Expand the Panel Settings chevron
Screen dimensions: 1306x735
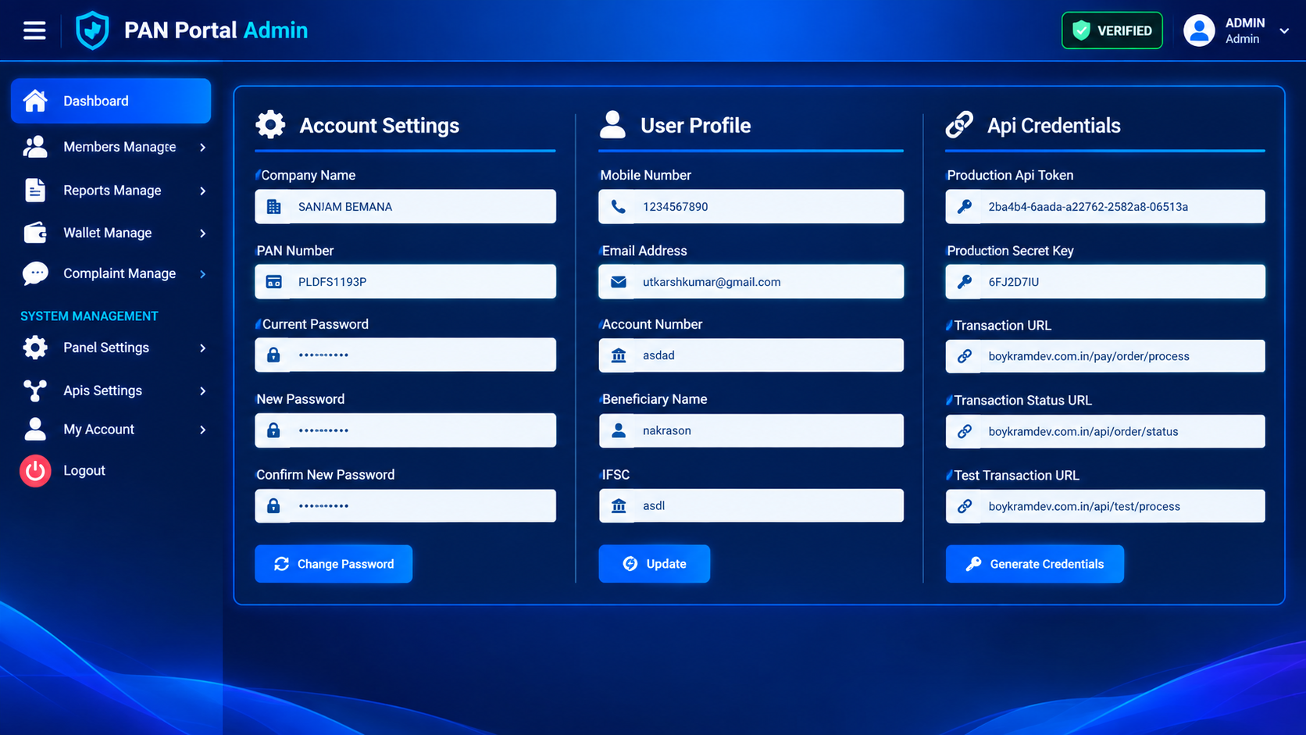(x=202, y=348)
